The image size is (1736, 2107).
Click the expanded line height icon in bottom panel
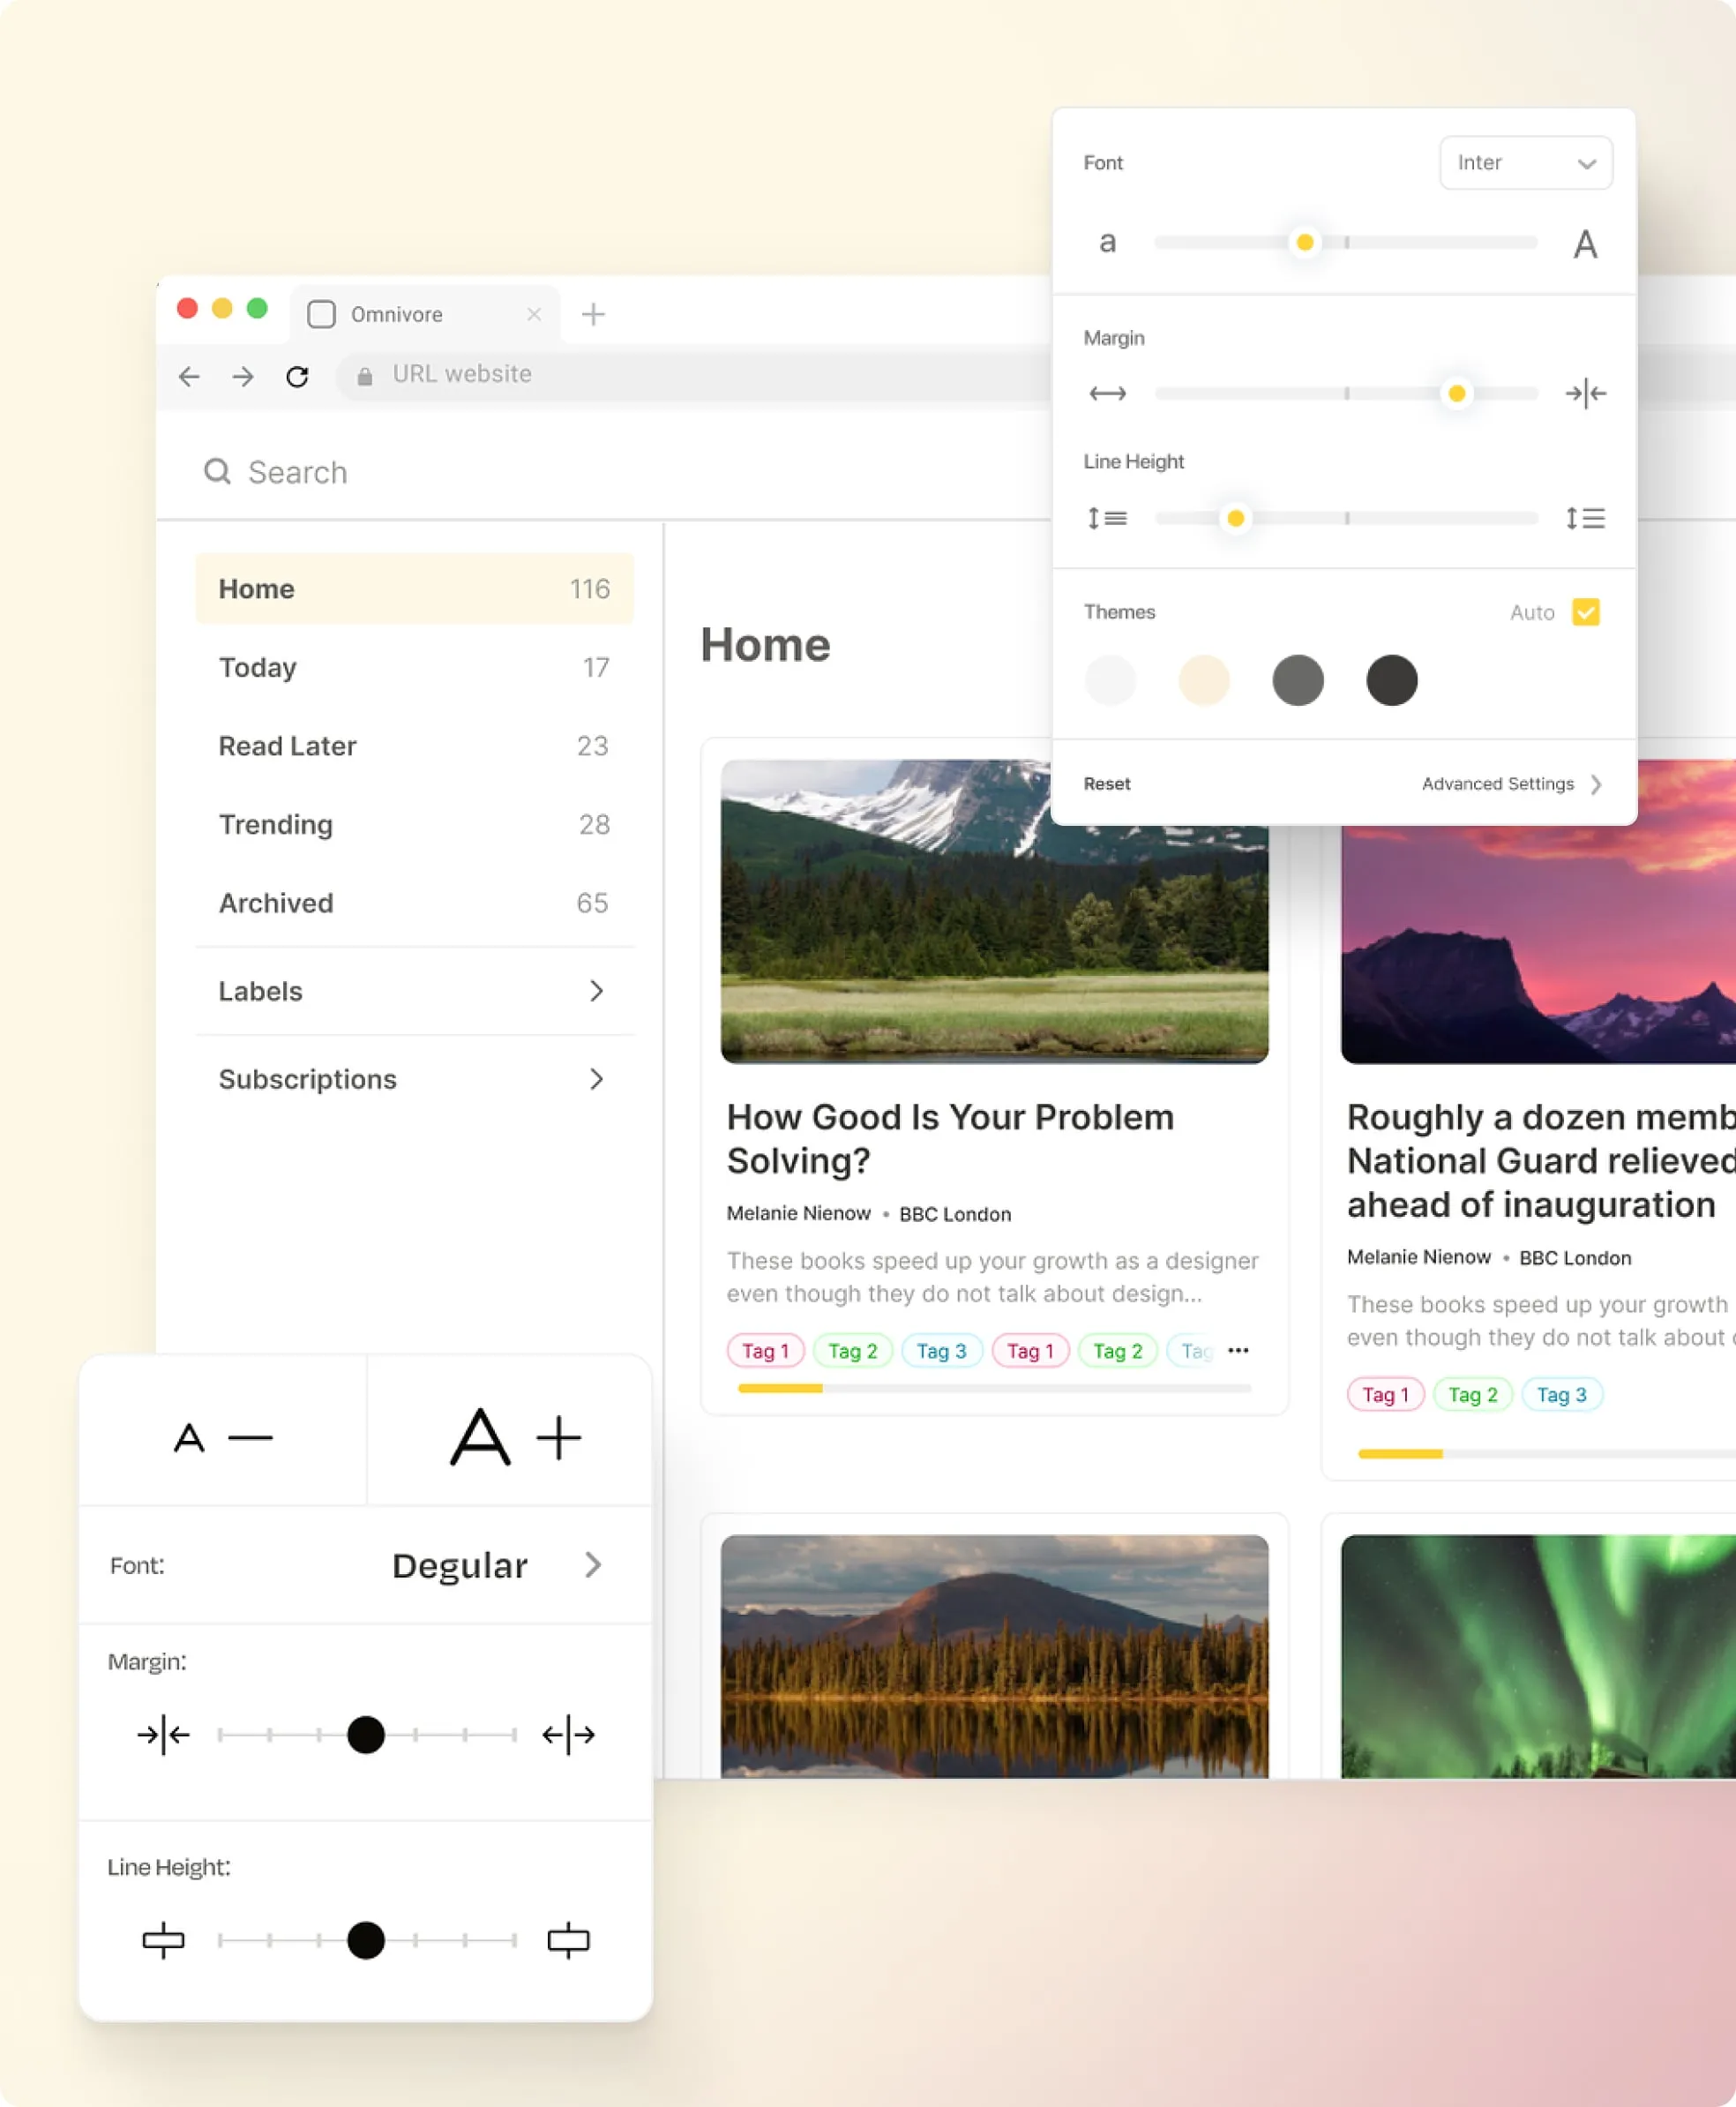[x=568, y=1940]
